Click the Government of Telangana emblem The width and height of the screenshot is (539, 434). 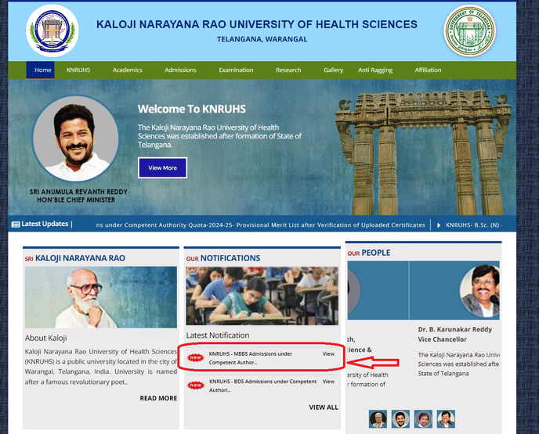click(x=469, y=30)
